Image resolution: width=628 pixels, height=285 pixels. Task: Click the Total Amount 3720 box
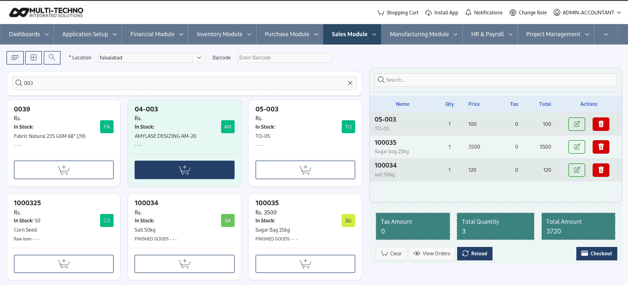coord(578,227)
